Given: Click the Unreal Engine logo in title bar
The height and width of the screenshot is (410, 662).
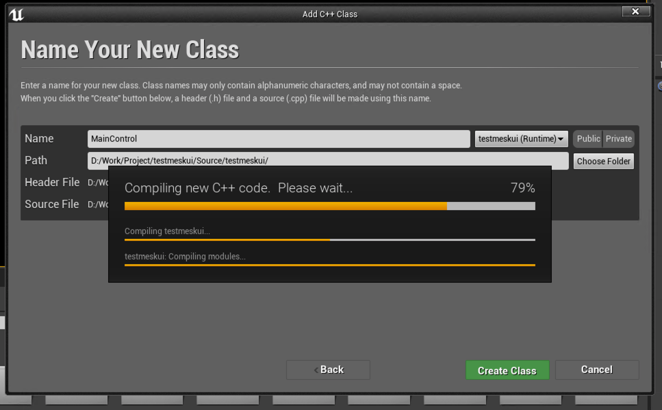Looking at the screenshot, I should 17,14.
